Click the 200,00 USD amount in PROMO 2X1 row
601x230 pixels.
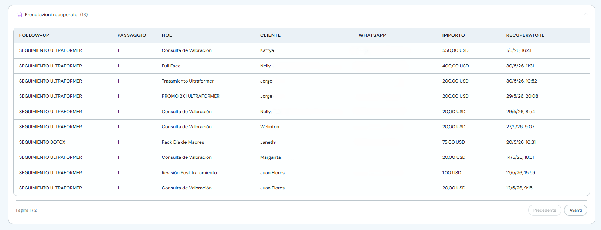(455, 96)
